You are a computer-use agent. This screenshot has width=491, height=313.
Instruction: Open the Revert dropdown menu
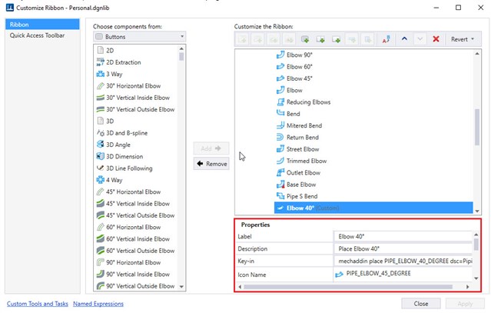coord(463,39)
